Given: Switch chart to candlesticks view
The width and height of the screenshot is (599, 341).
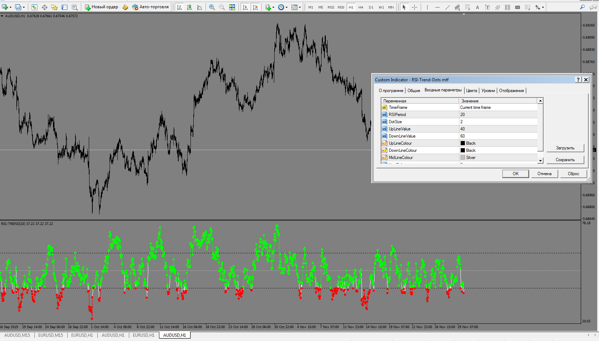Looking at the screenshot, I should pyautogui.click(x=189, y=7).
